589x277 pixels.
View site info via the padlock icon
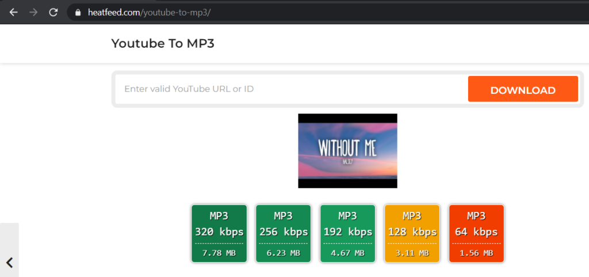click(x=78, y=13)
